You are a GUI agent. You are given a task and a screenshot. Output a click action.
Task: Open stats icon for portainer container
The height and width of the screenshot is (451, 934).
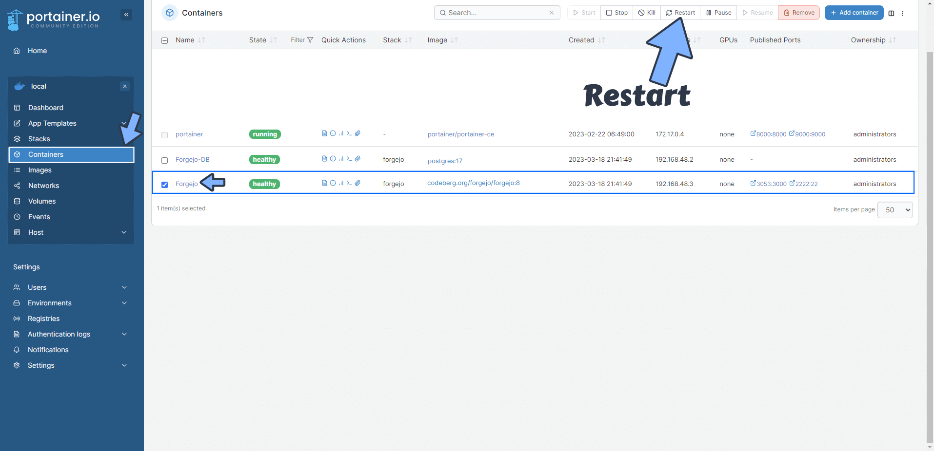(x=341, y=133)
